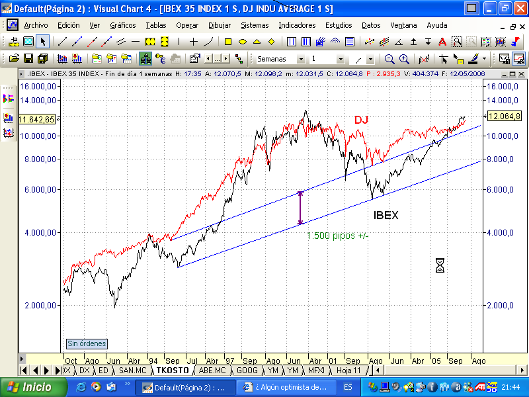
Task: Open the Estudios menu
Action: [339, 25]
